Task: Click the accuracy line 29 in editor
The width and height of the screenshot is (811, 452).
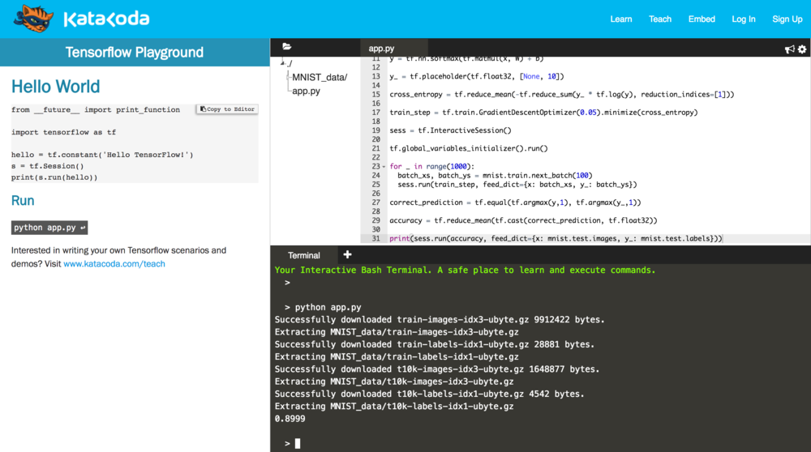Action: tap(523, 220)
